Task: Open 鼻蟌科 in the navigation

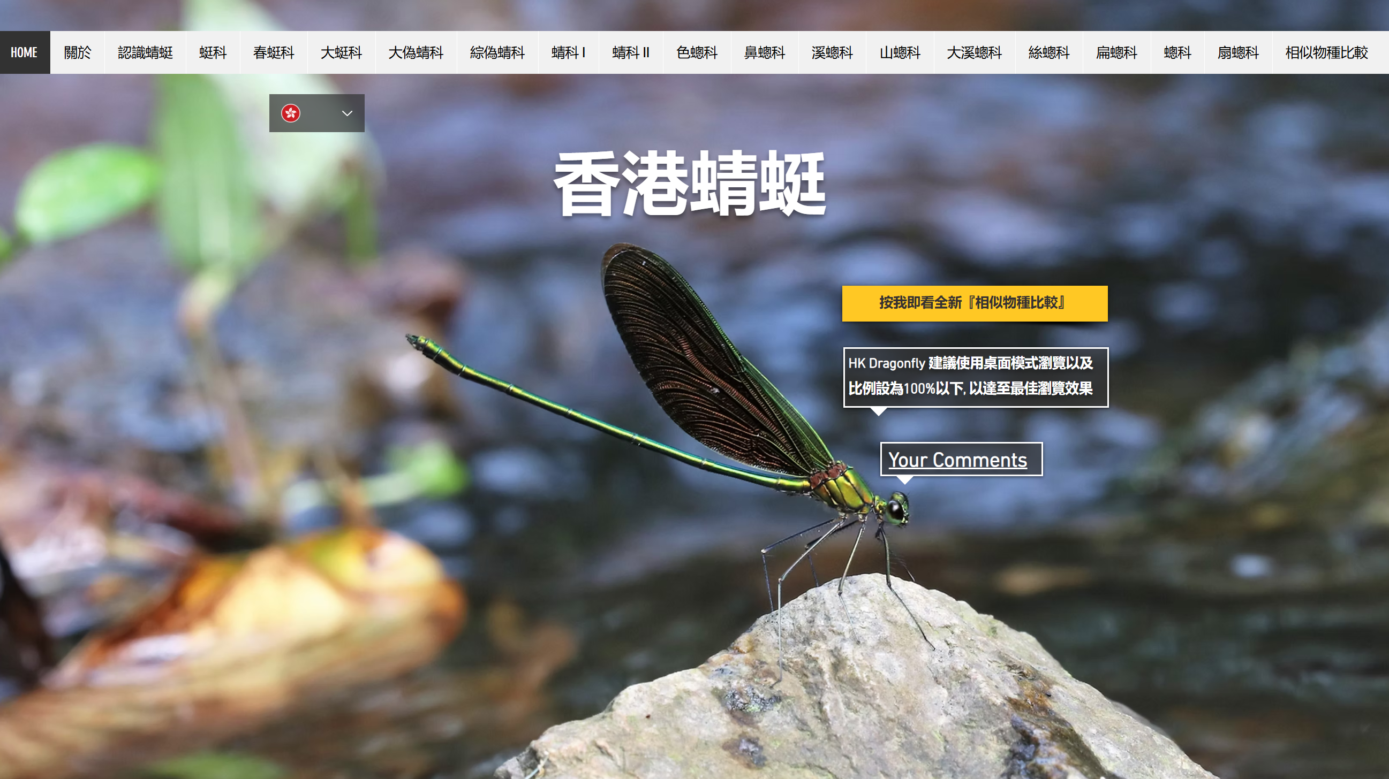Action: (x=765, y=52)
